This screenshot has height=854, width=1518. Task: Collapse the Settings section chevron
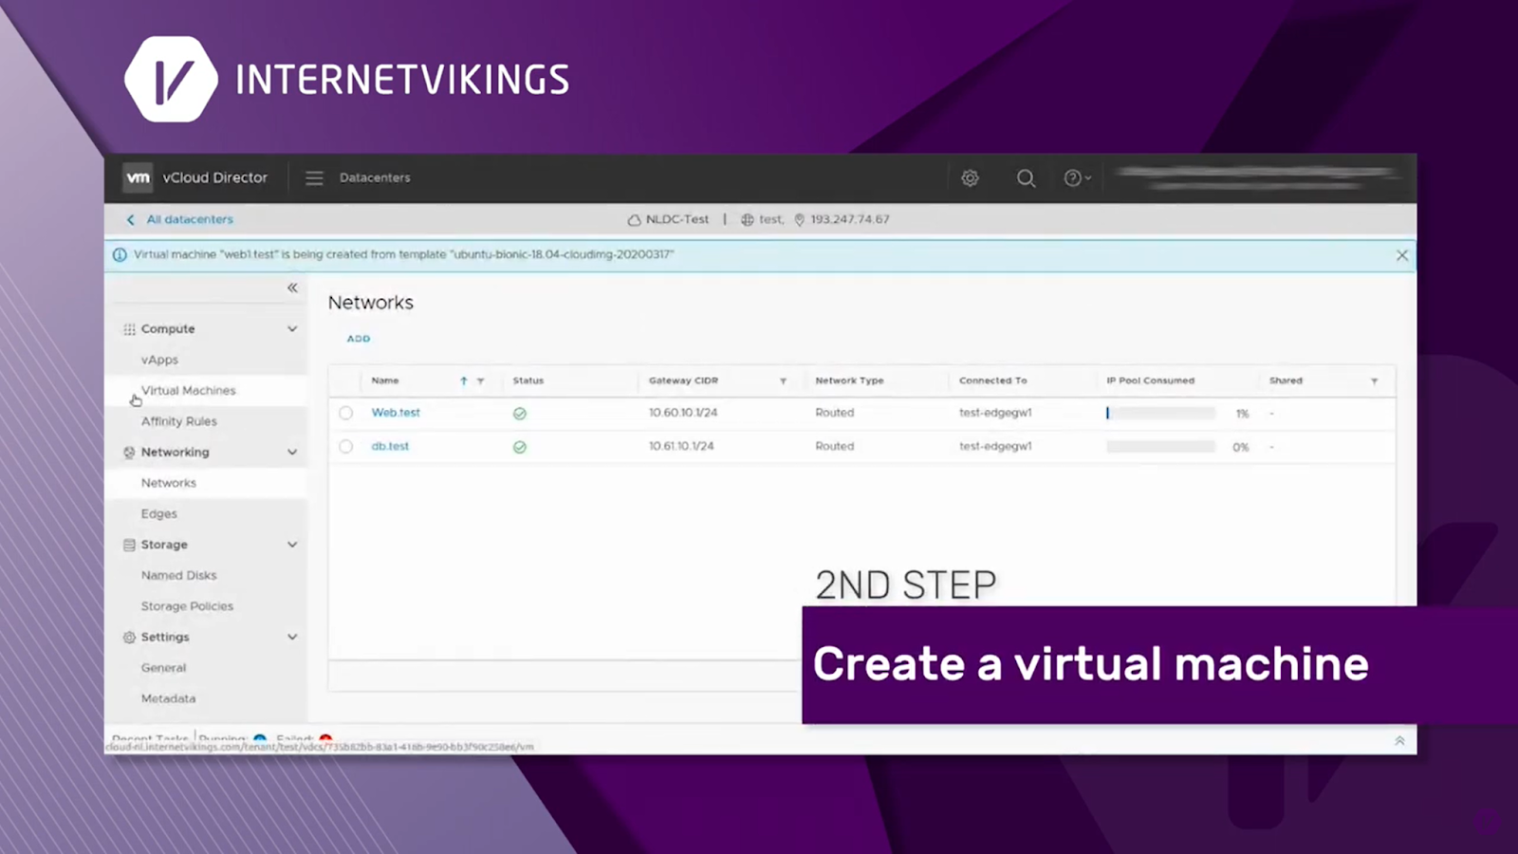point(292,637)
